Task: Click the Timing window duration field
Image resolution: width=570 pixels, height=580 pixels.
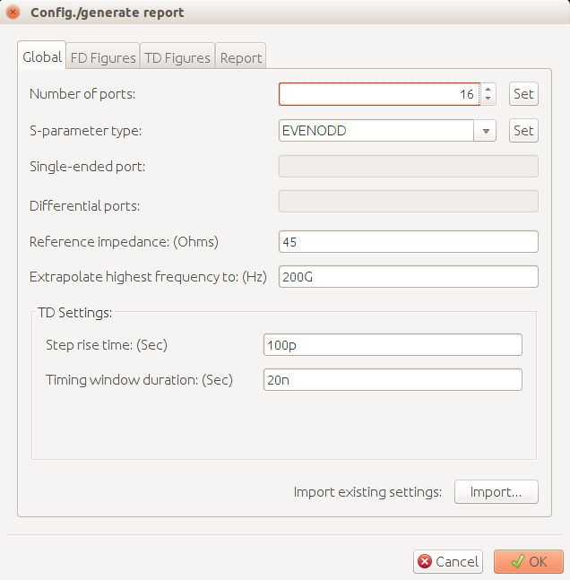Action: point(392,380)
